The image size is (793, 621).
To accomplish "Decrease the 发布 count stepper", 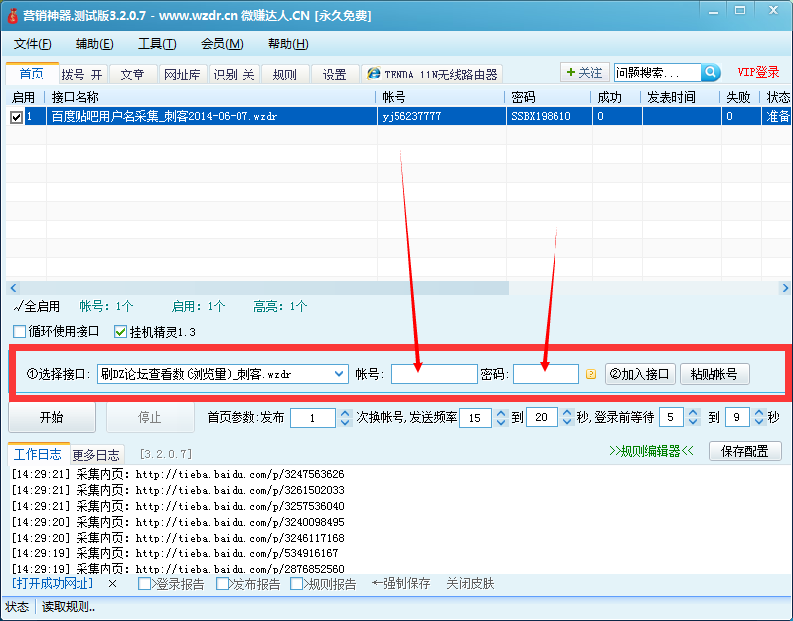I will [345, 422].
